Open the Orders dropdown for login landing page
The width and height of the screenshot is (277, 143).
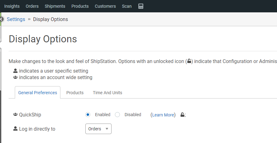tap(98, 129)
